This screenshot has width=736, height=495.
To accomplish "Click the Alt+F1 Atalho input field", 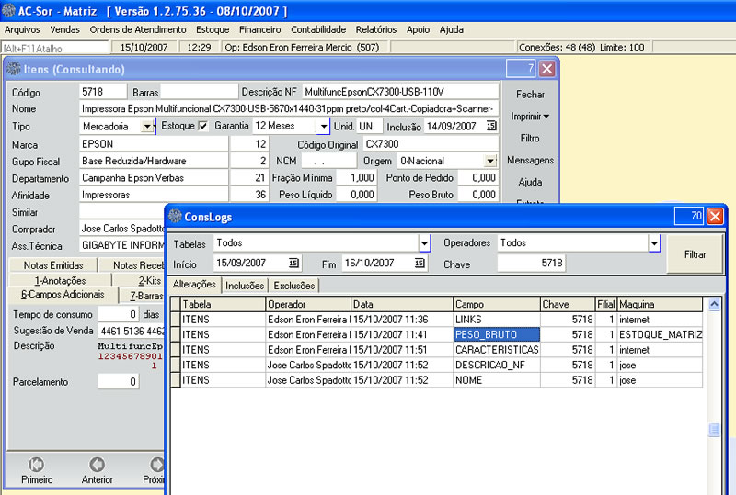I will point(55,48).
